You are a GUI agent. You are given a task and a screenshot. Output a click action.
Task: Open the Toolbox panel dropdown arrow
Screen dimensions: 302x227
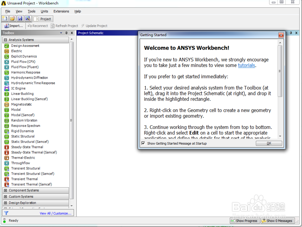coord(61,33)
